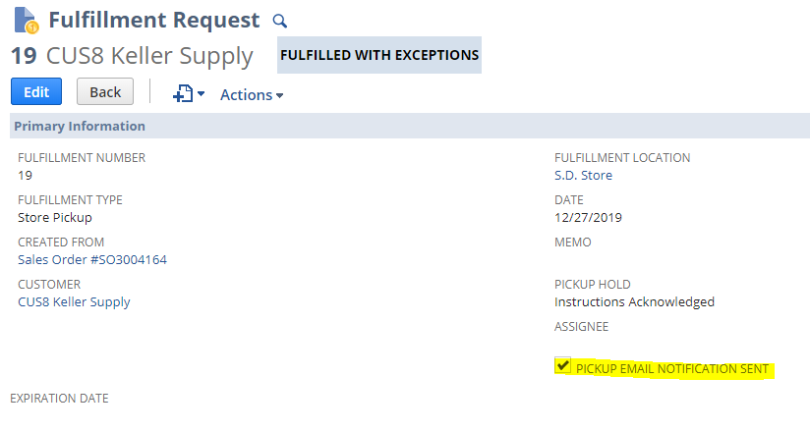Click the Actions dropdown arrow
810x432 pixels.
tap(279, 95)
